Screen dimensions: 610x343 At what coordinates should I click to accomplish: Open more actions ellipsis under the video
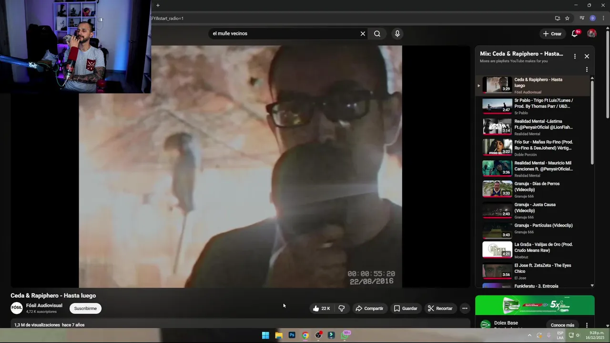[x=465, y=308]
